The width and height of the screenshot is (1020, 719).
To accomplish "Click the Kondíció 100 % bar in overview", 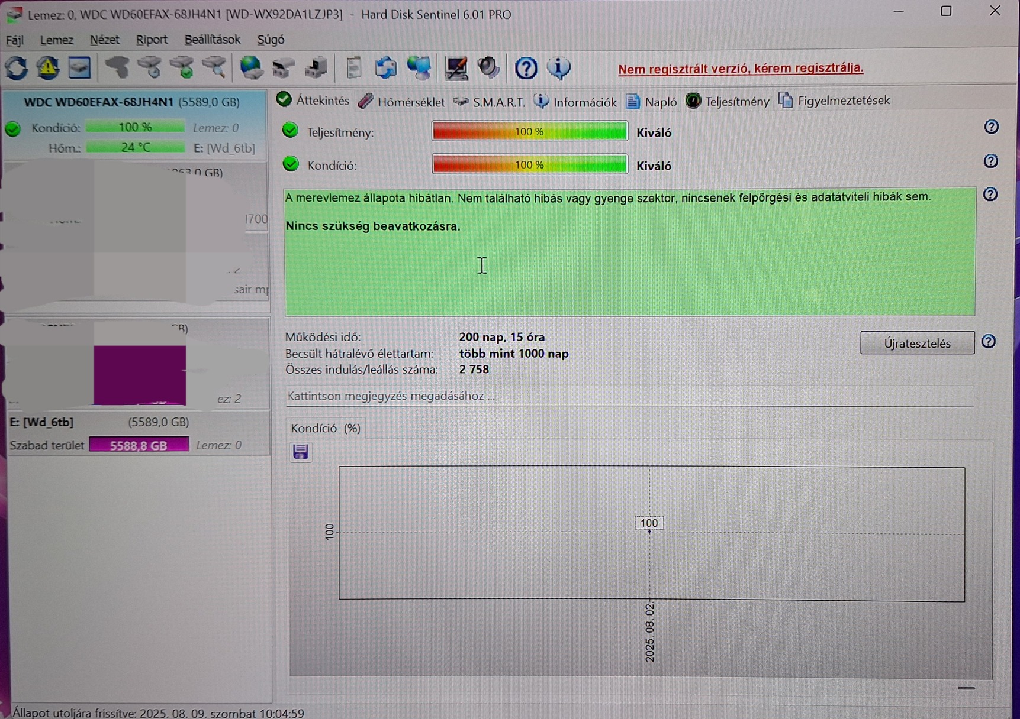I will coord(529,164).
